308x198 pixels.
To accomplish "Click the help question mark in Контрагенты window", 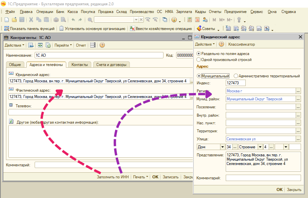I will click(102, 45).
